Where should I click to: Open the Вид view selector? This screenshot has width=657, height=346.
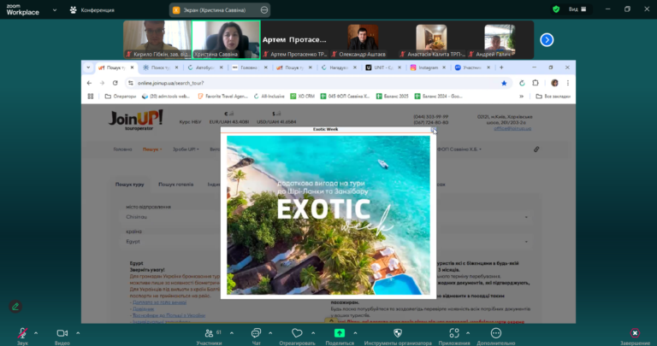(x=577, y=9)
